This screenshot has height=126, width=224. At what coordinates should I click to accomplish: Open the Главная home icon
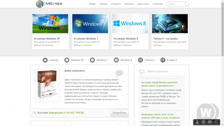[x=45, y=60]
